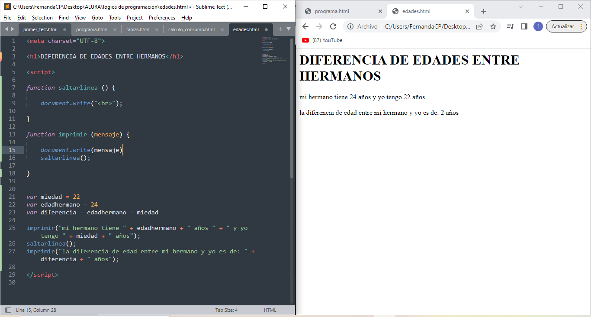Click unsaved dot on primer_test.html tab

pyautogui.click(x=64, y=29)
